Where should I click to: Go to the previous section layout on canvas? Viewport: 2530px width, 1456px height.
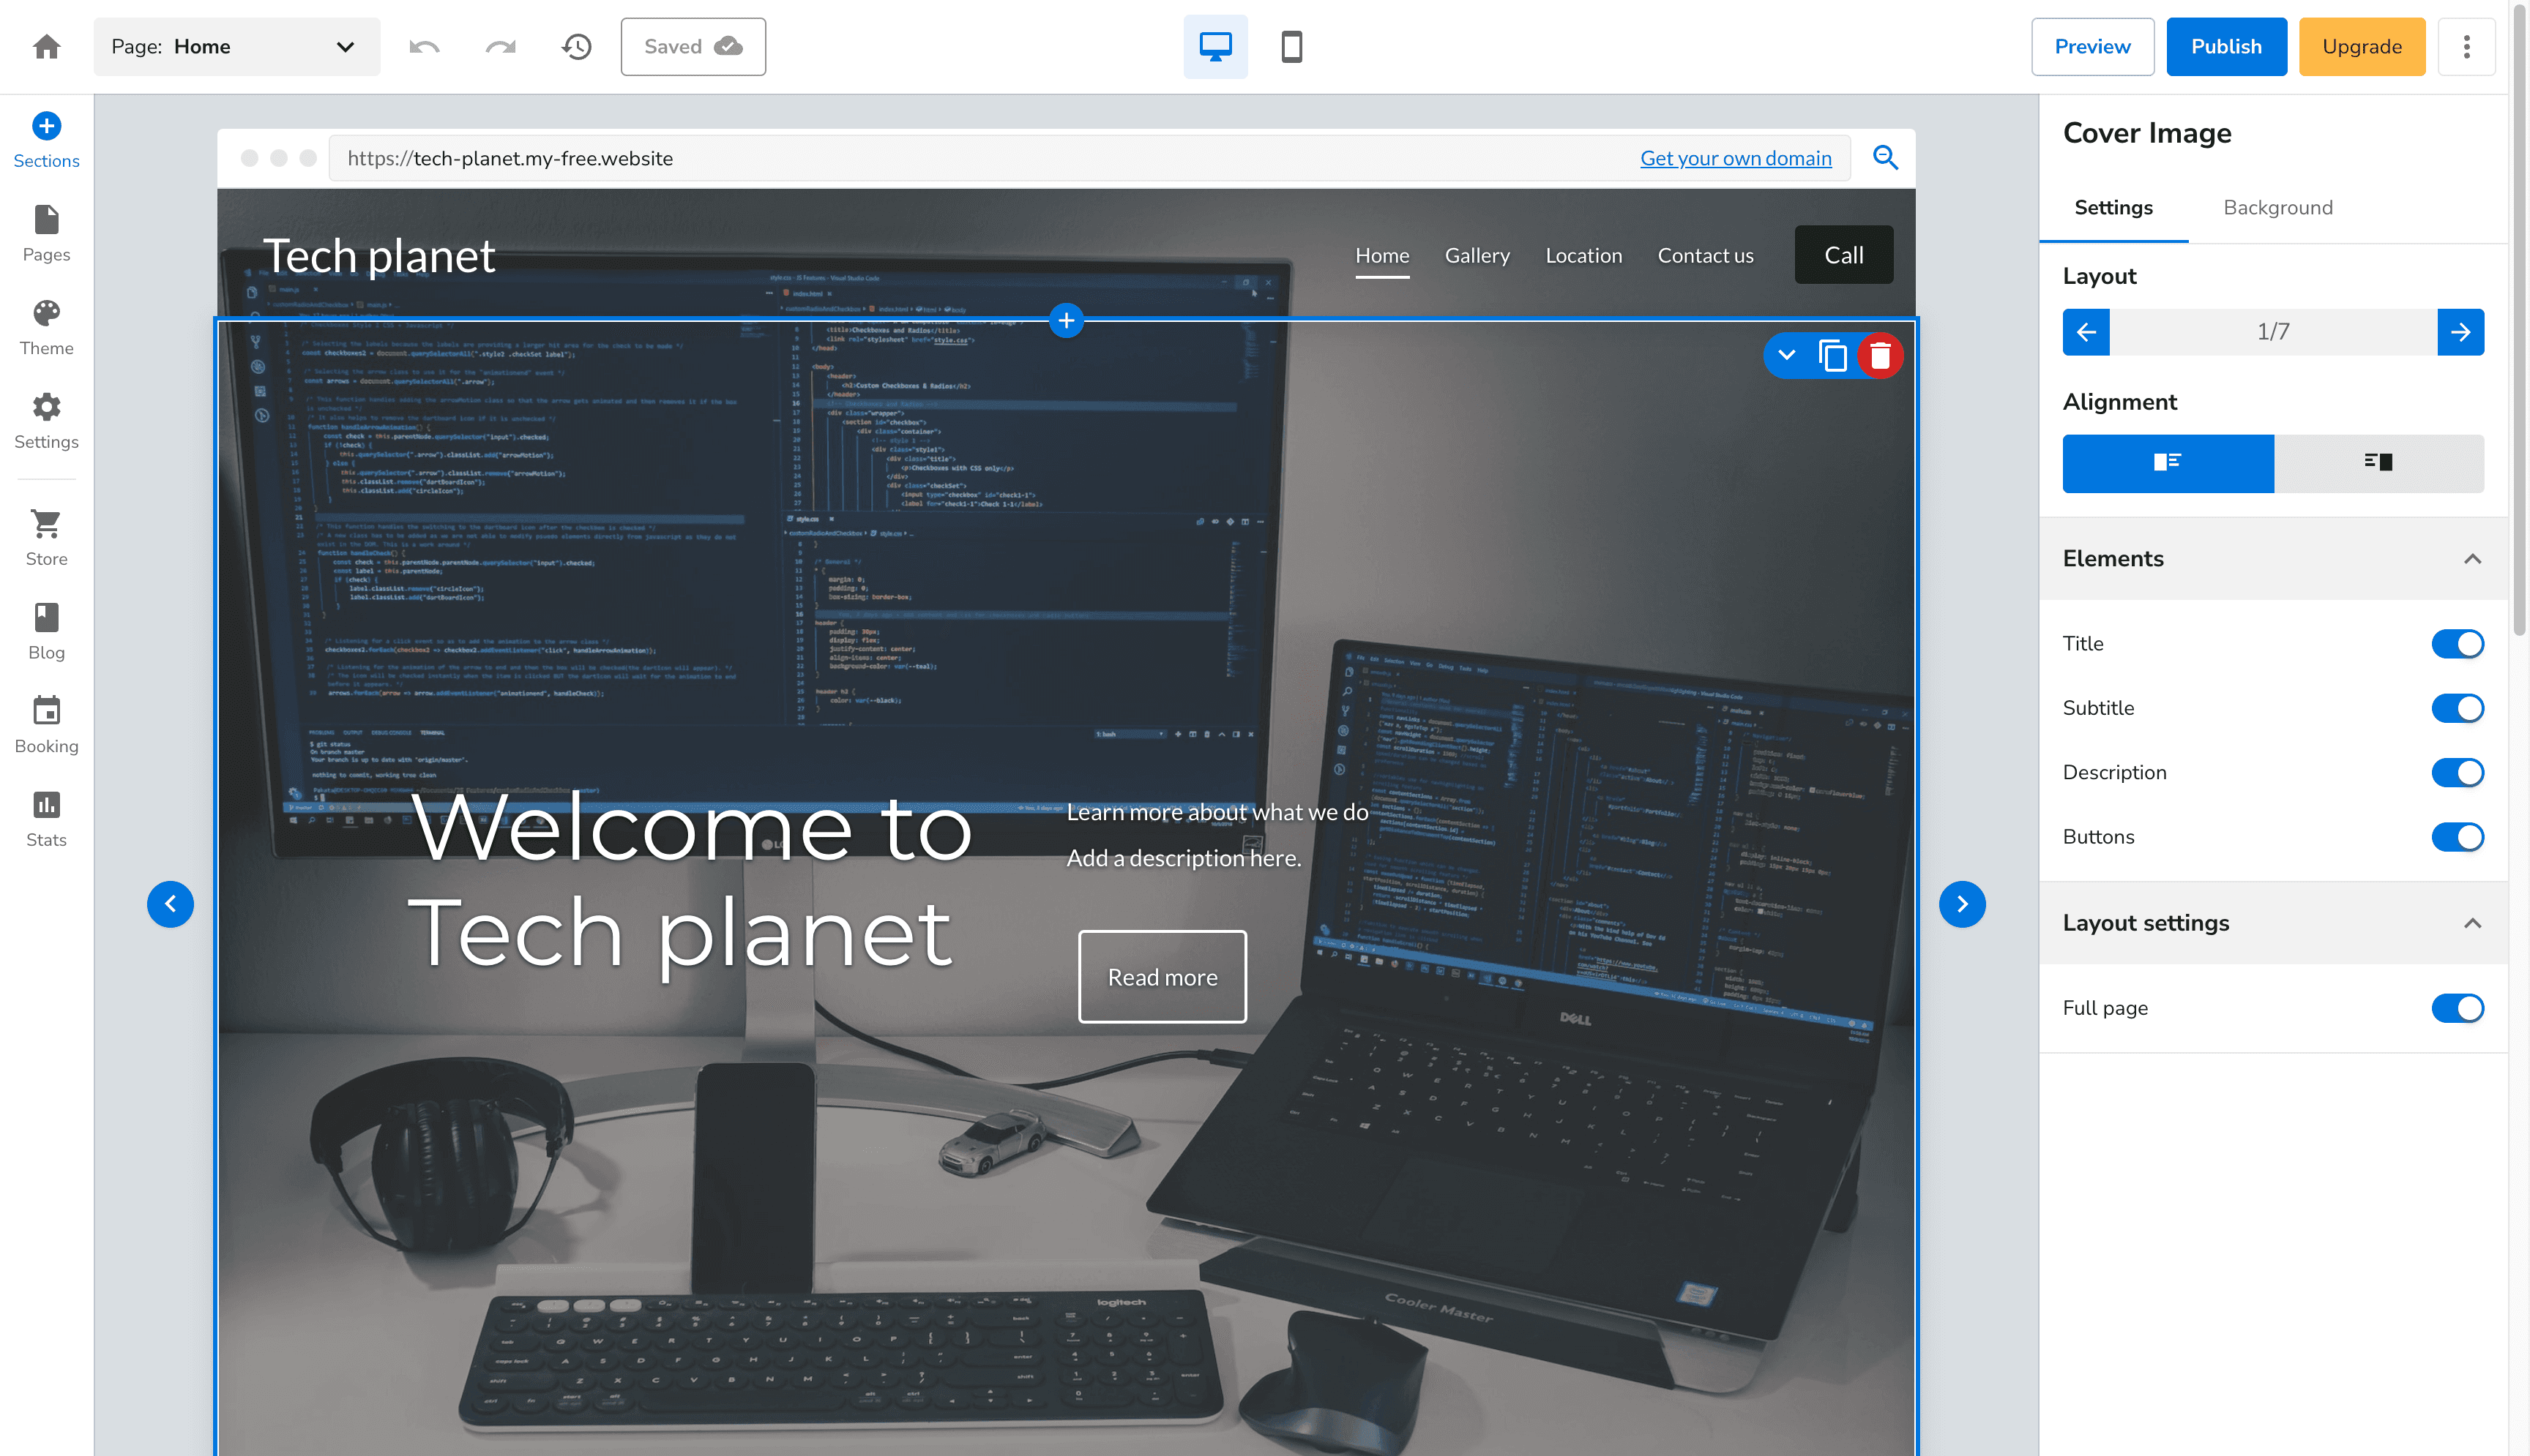170,904
